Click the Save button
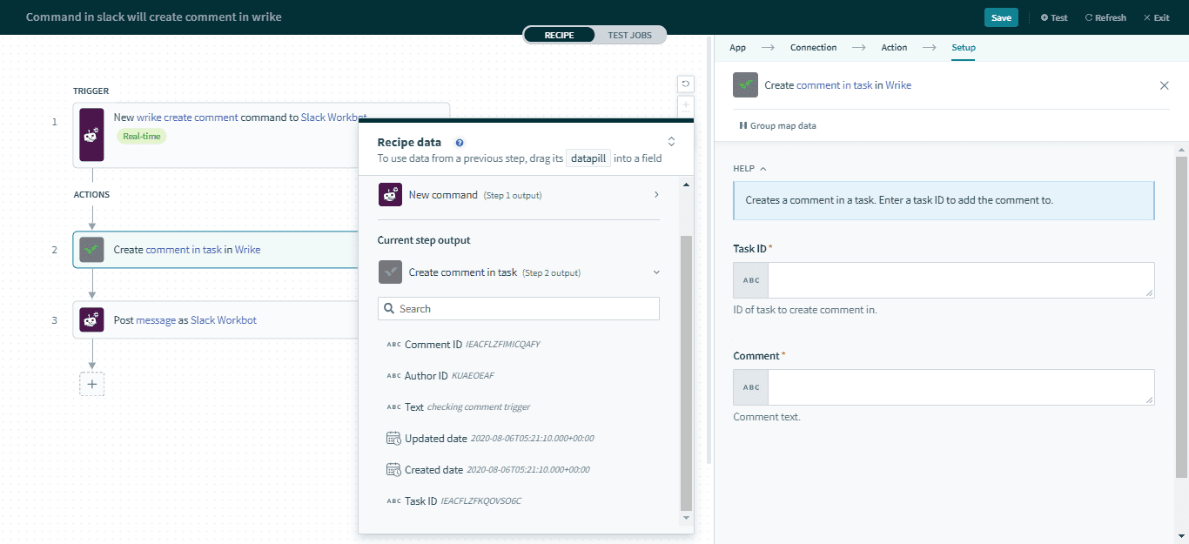Screen dimensions: 1189x544 point(1001,17)
